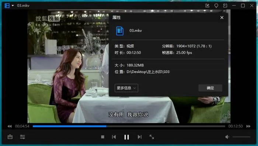The width and height of the screenshot is (258, 146).
Task: Skip to the next video
Action: point(140,137)
